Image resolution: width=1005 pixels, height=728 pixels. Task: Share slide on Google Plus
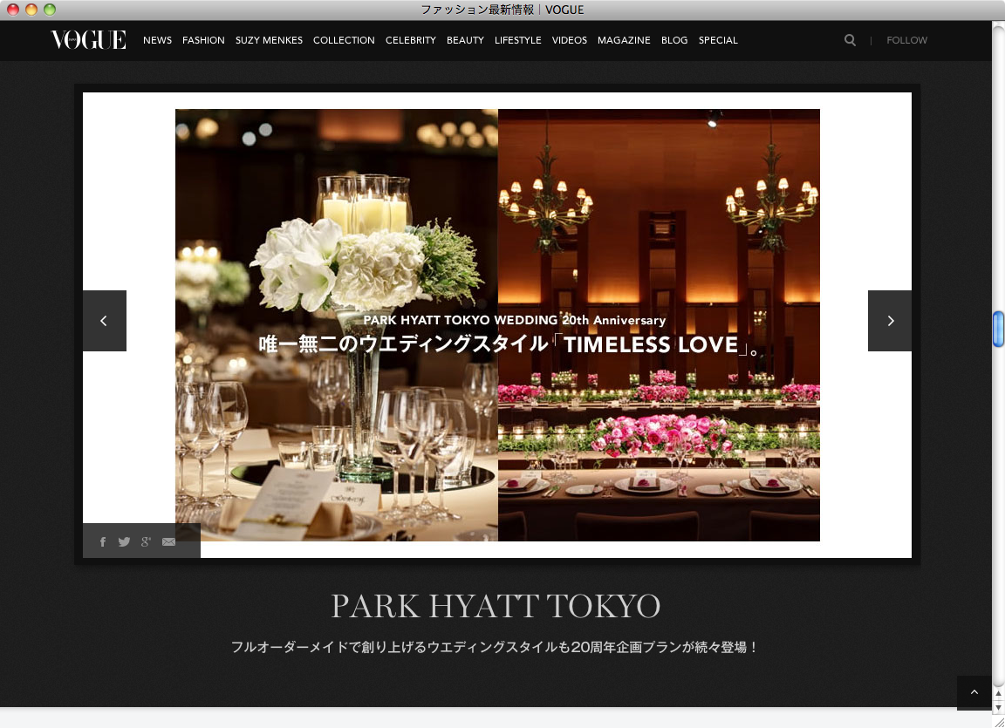click(147, 541)
